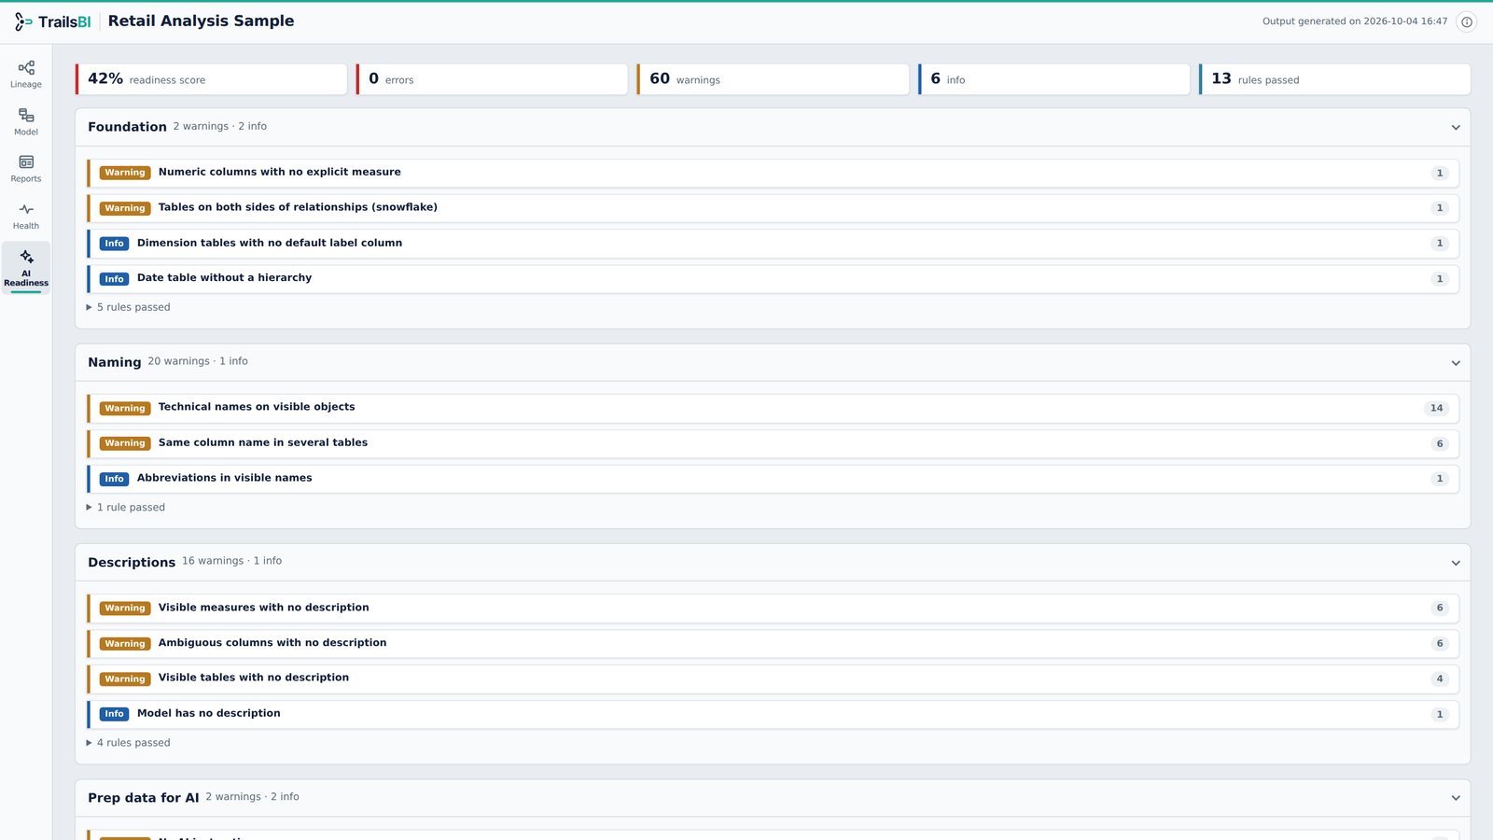Image resolution: width=1493 pixels, height=840 pixels.
Task: Click '20 warnings · 1 info' Naming summary
Action: point(198,361)
